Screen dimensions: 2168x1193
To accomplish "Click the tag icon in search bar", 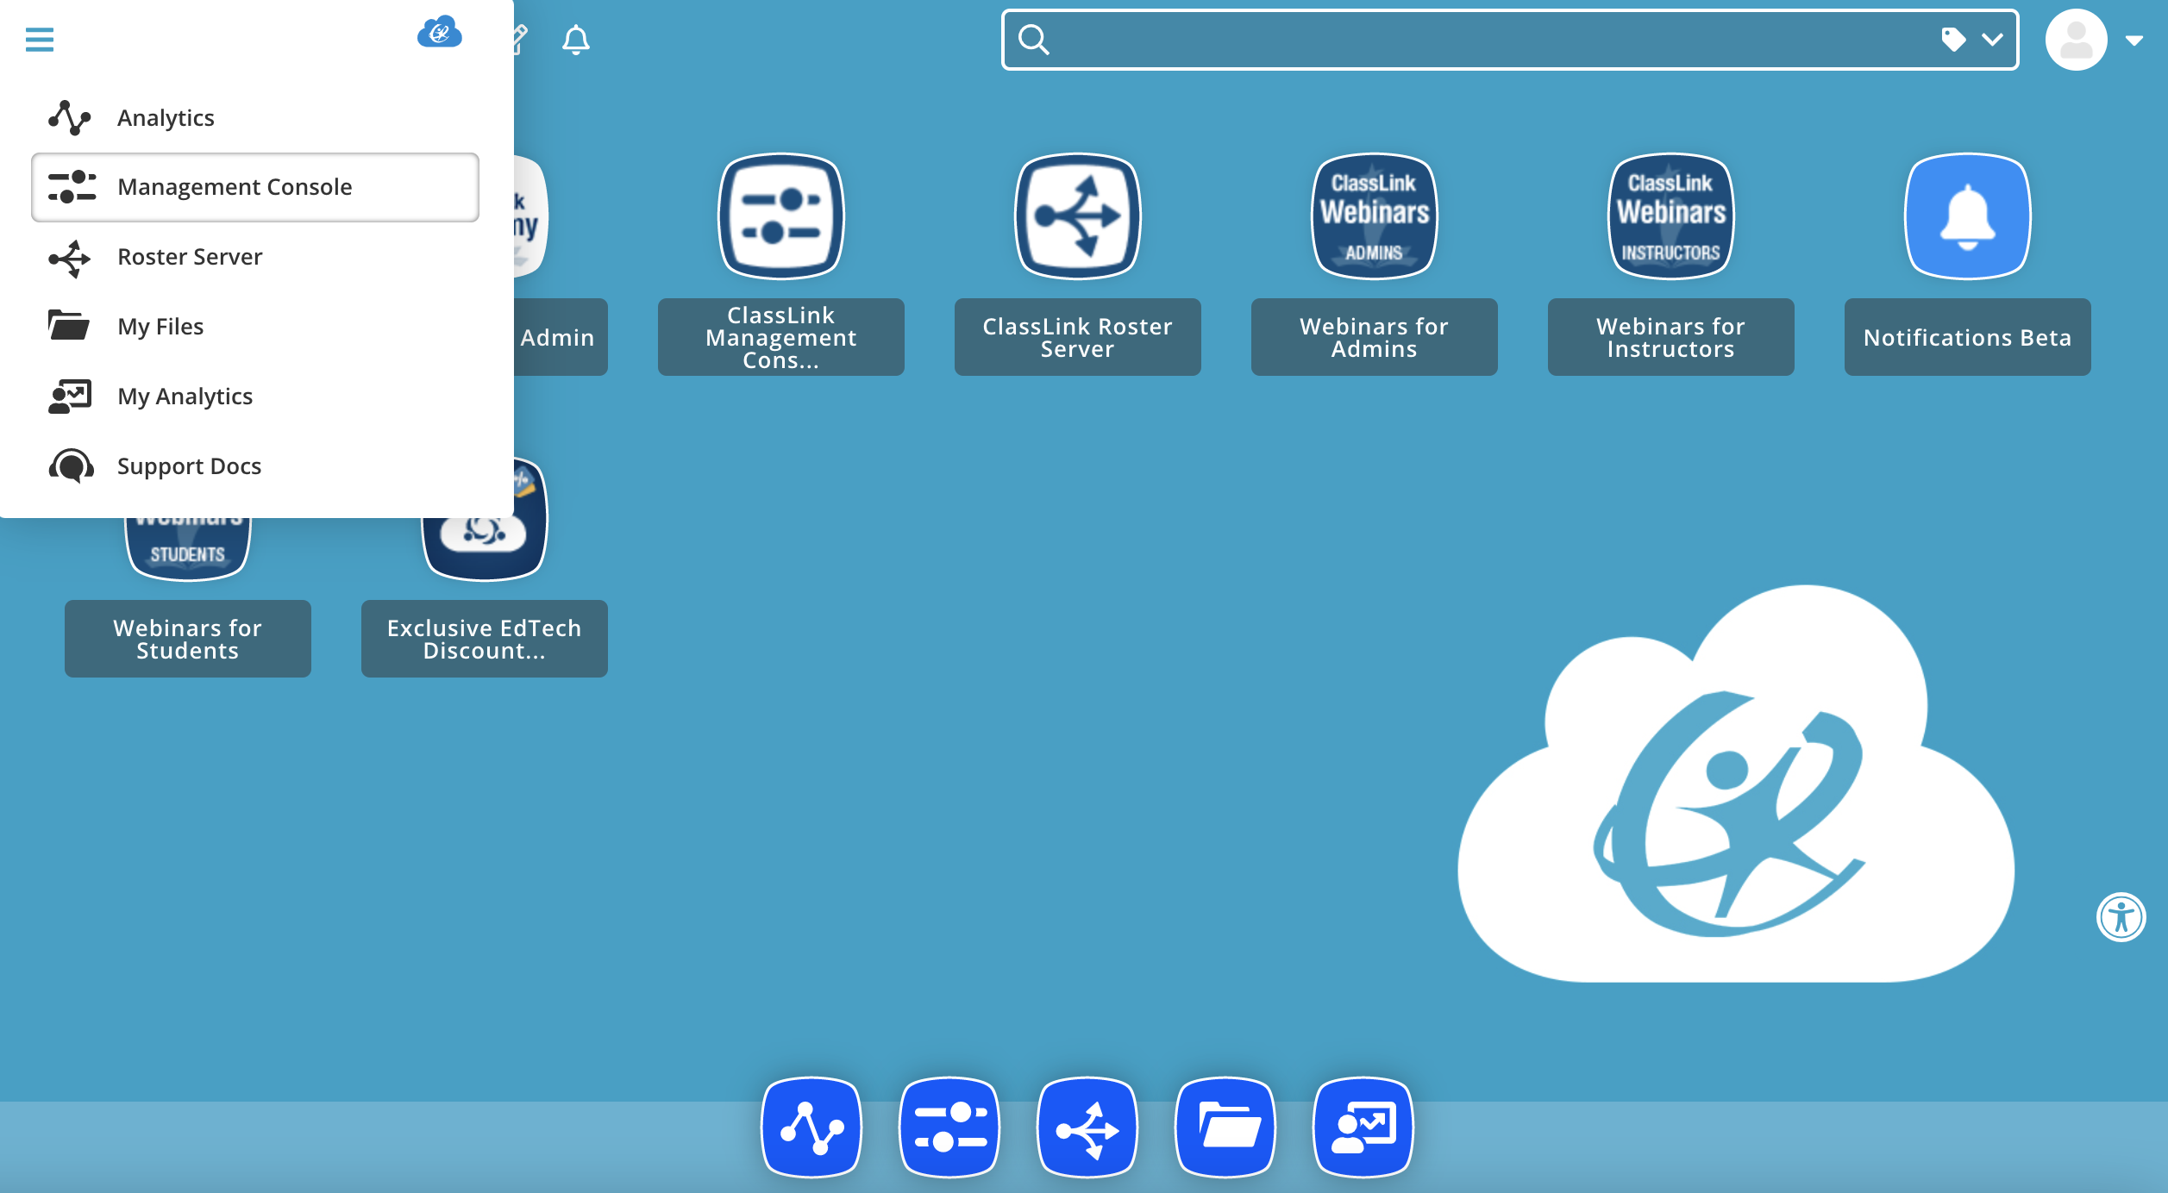I will (1953, 40).
